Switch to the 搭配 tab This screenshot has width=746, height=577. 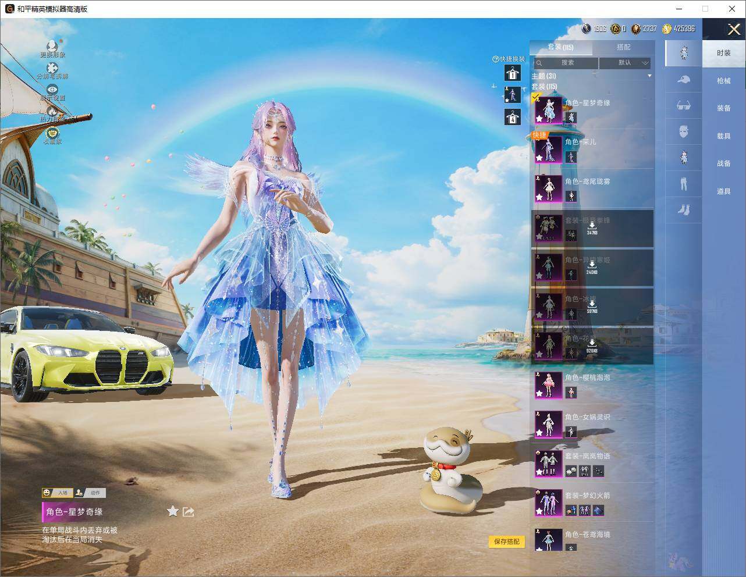tap(623, 47)
